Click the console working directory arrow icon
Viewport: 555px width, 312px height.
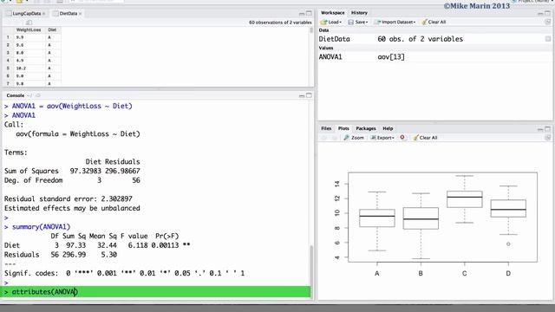point(38,95)
